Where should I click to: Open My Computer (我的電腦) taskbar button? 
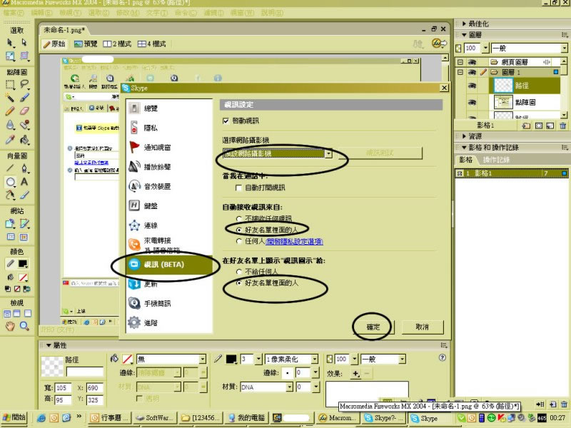247,418
